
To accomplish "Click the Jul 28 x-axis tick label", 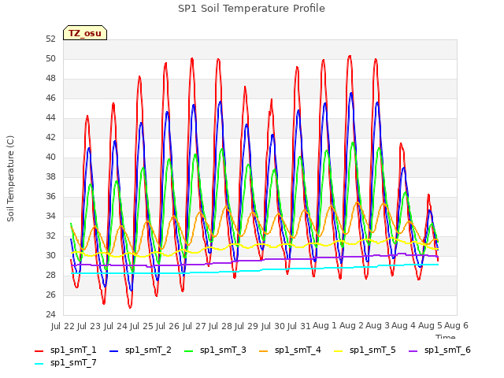I will (220, 326).
